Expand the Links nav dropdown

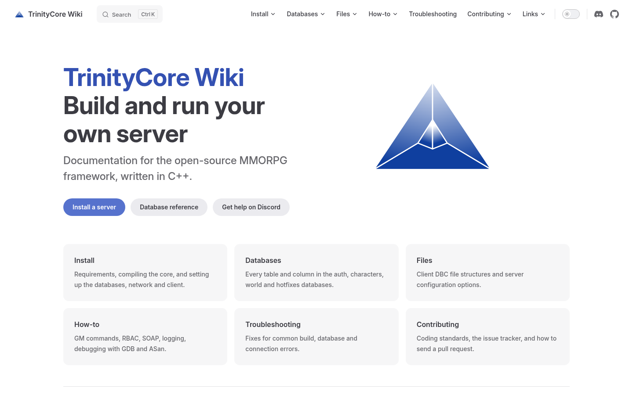coord(534,14)
